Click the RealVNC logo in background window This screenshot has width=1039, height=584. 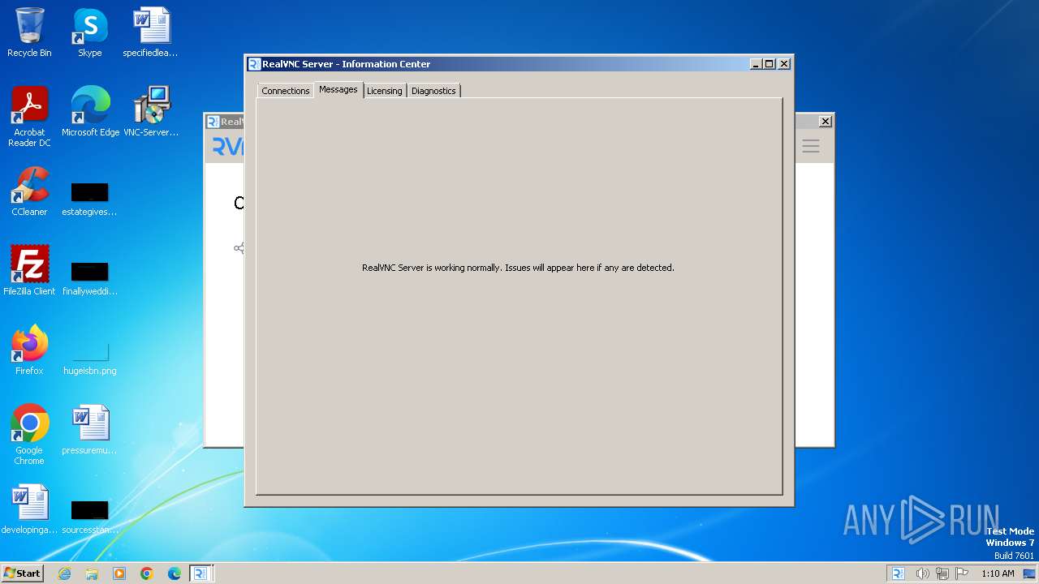click(x=228, y=146)
